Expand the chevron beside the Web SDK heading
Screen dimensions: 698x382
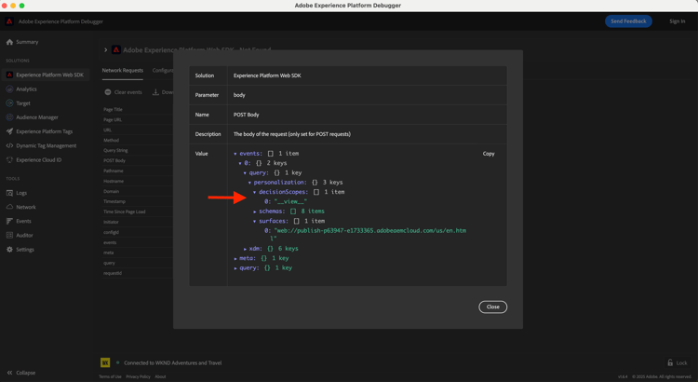pos(105,50)
